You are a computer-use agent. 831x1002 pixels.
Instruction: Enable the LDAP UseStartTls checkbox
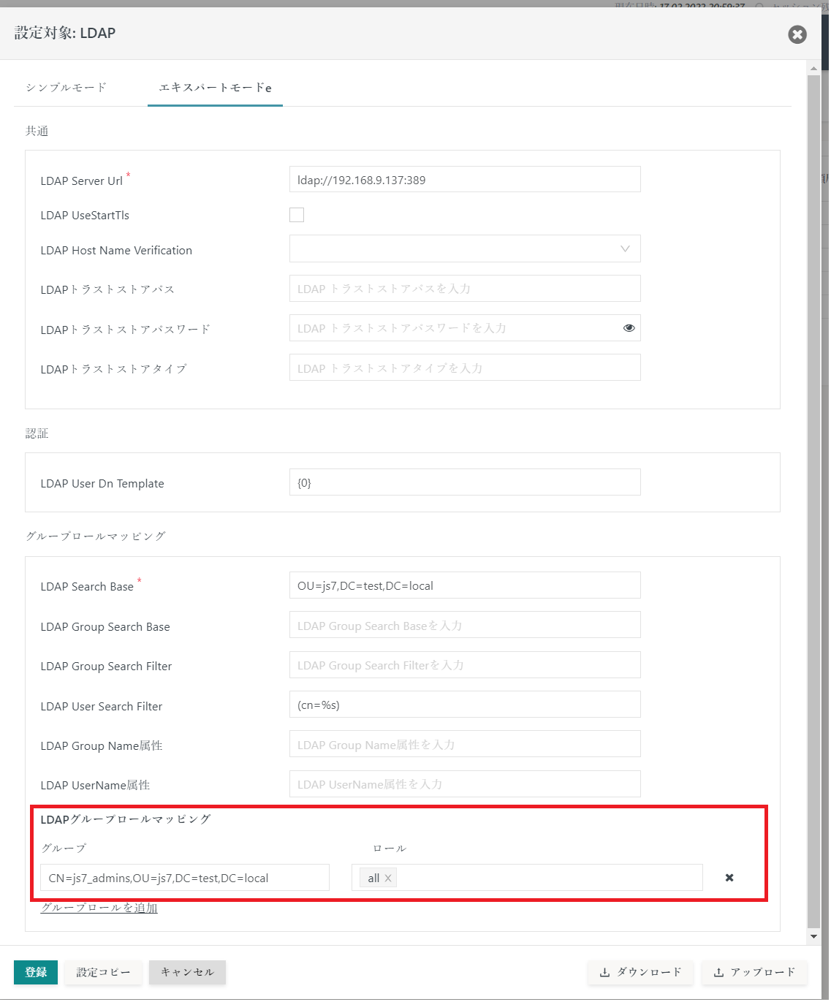point(297,214)
